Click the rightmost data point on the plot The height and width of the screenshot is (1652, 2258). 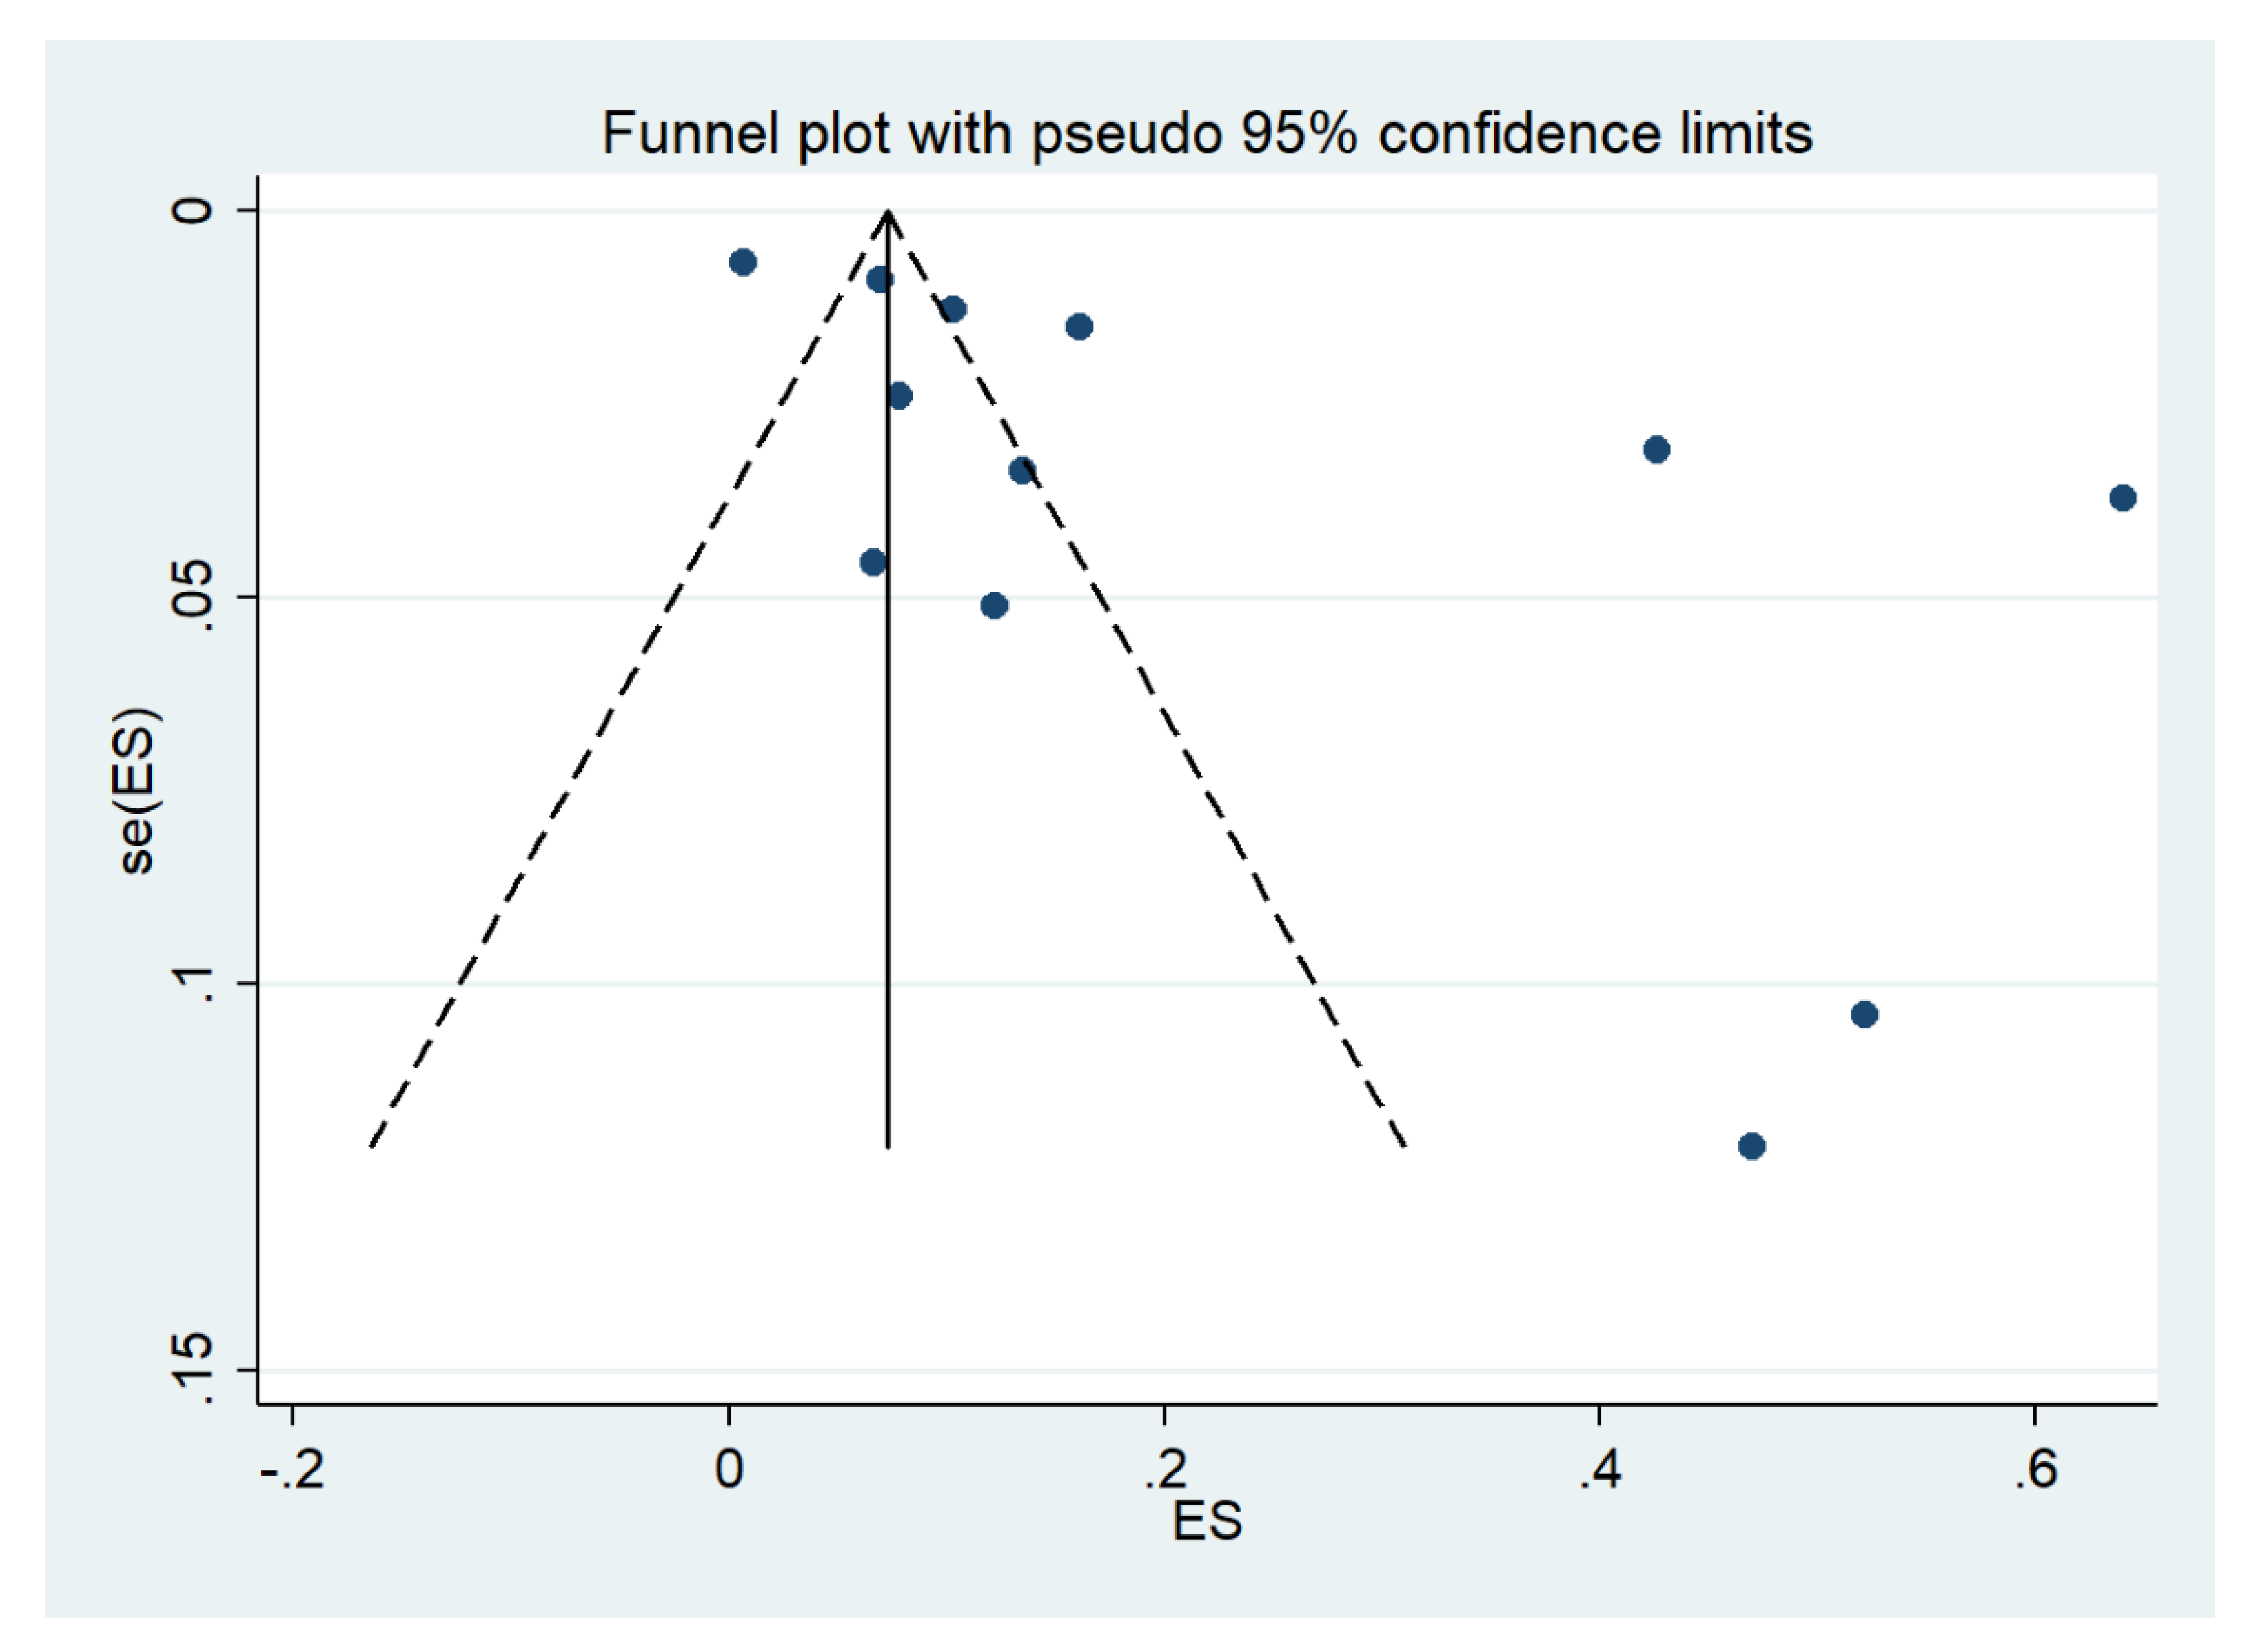[2122, 498]
